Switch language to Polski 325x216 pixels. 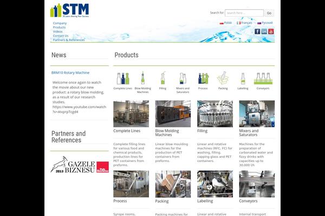(x=226, y=23)
